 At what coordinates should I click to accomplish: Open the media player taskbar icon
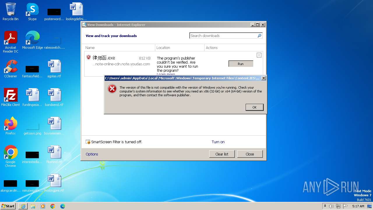click(x=43, y=206)
